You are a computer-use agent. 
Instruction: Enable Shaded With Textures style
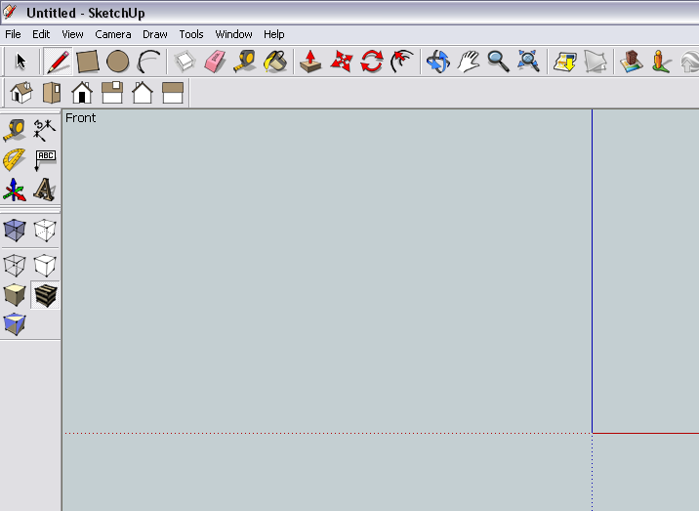pos(45,295)
